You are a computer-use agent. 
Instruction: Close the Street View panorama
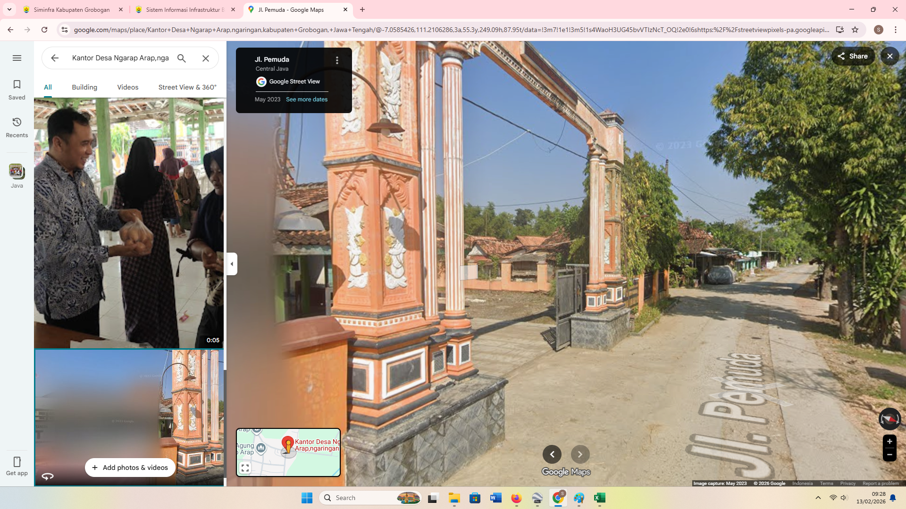coord(890,56)
